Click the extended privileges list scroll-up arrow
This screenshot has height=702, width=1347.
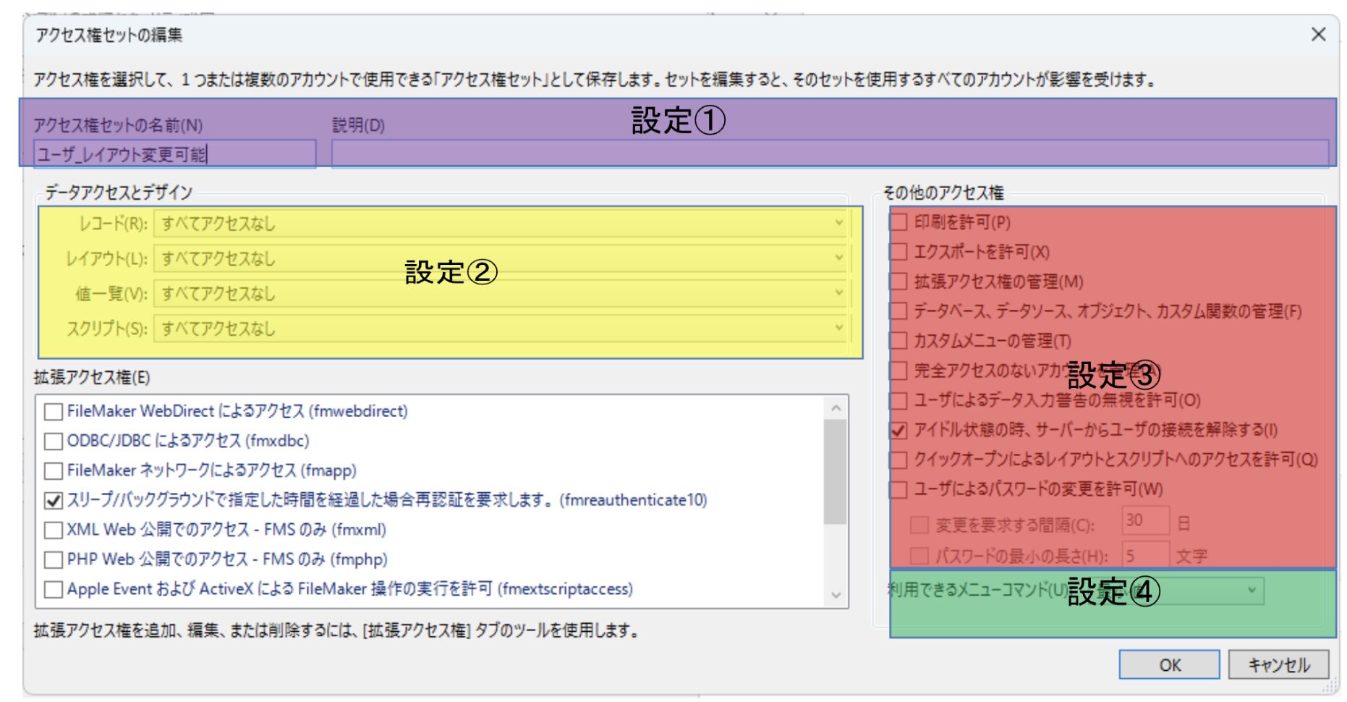point(836,408)
